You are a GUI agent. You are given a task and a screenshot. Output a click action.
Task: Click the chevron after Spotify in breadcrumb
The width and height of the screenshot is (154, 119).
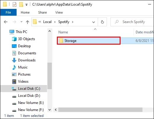pos(73,22)
